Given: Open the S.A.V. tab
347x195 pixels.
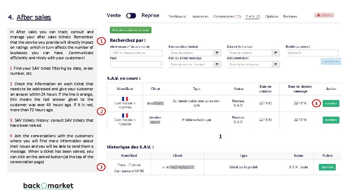Looking at the screenshot, I should coord(253,17).
